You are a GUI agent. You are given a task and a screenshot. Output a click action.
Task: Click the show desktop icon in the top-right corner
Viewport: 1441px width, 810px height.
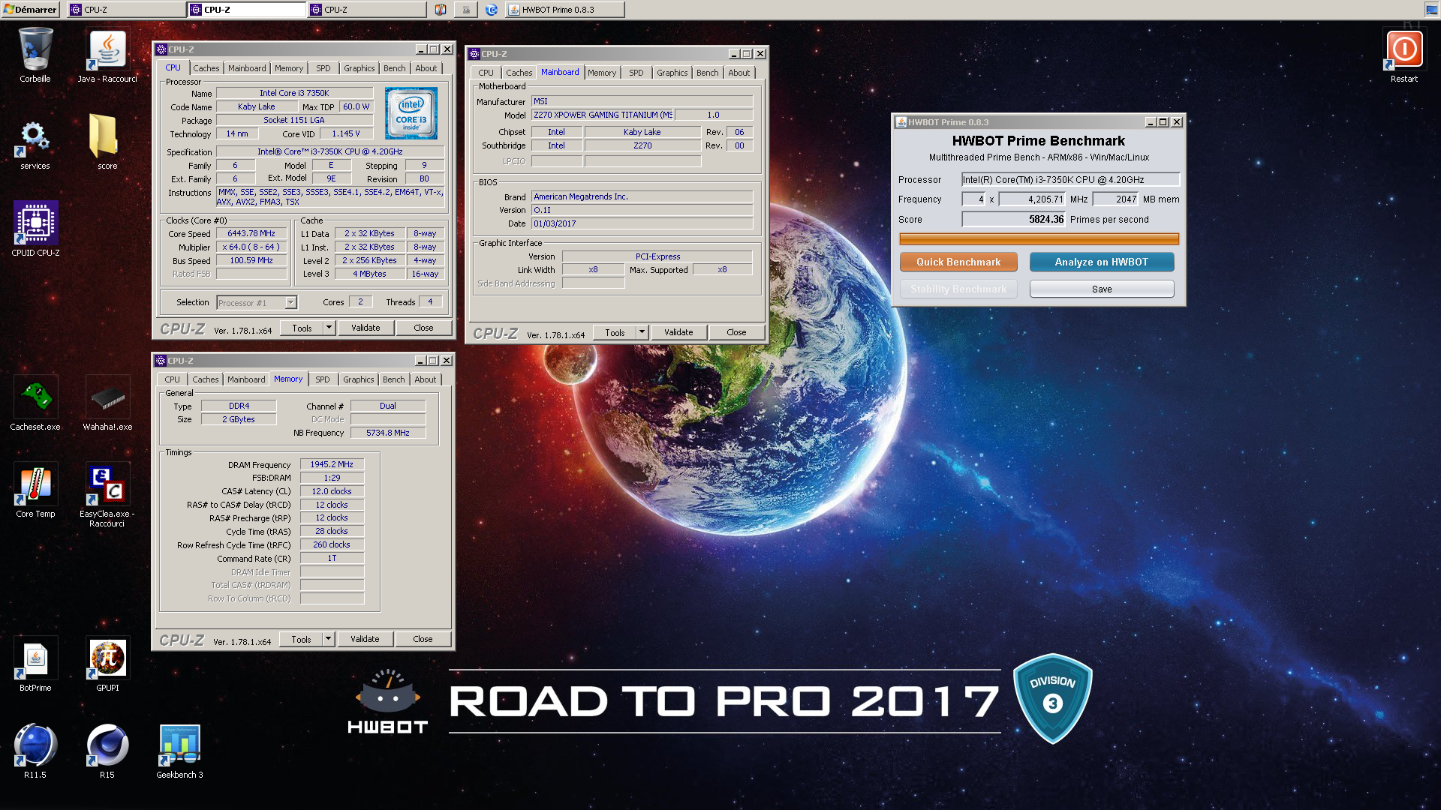[x=1431, y=10]
